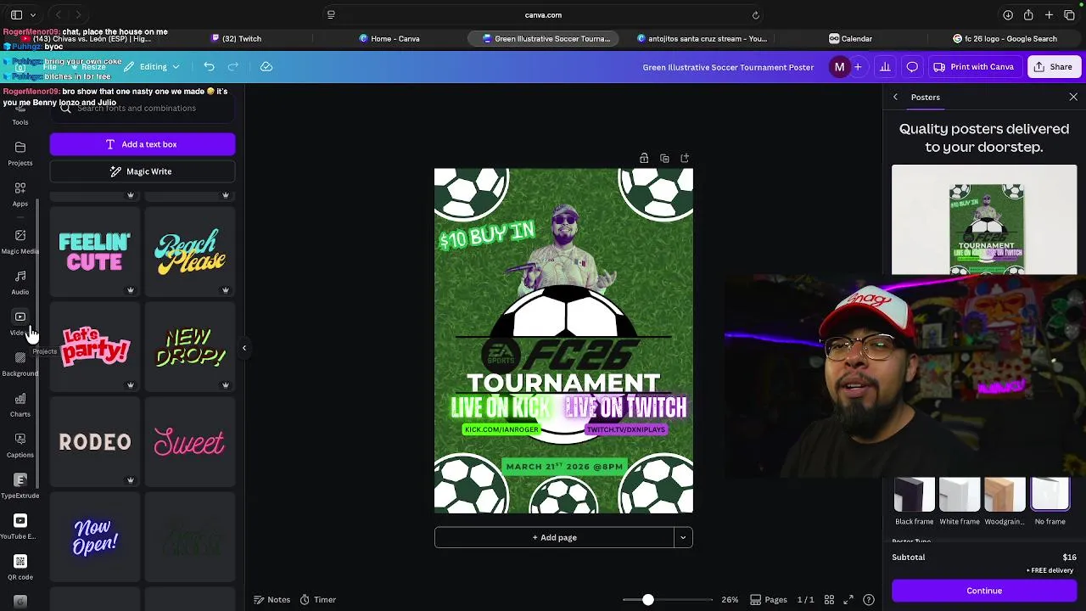Open the help question mark icon
Screen dimensions: 1086x611
pyautogui.click(x=869, y=600)
